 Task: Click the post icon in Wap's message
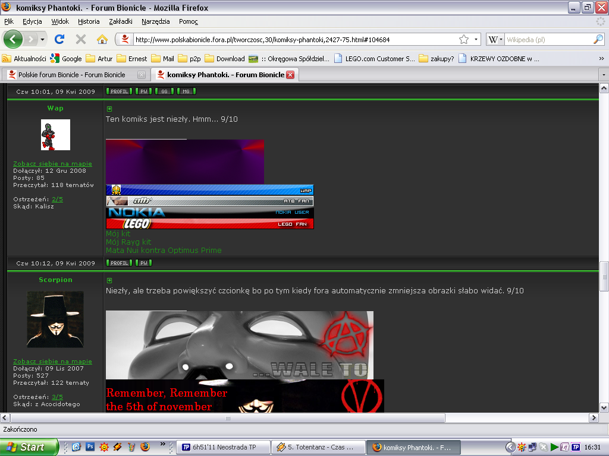click(109, 109)
